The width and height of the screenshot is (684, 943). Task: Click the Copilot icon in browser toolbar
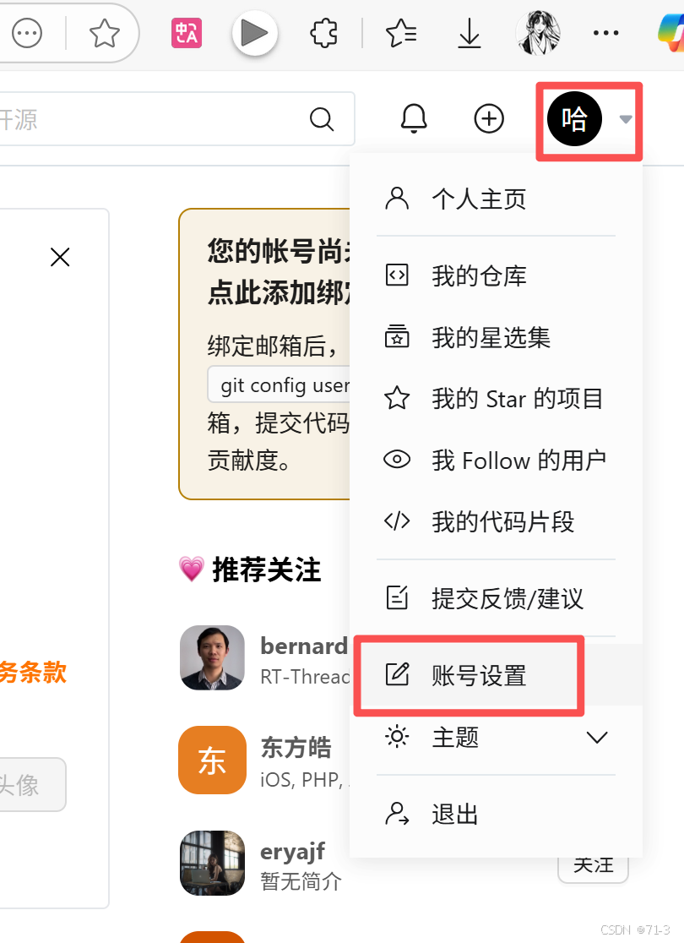tap(672, 33)
